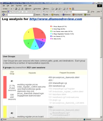Click the scrollbar up arrow
The width and height of the screenshot is (103, 121).
pos(101,18)
